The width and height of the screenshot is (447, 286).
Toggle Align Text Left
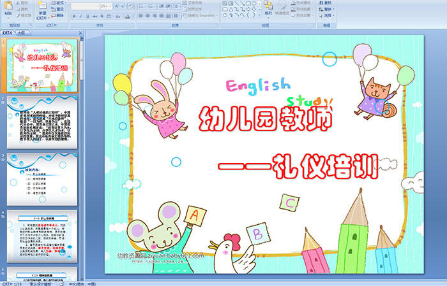coord(141,16)
